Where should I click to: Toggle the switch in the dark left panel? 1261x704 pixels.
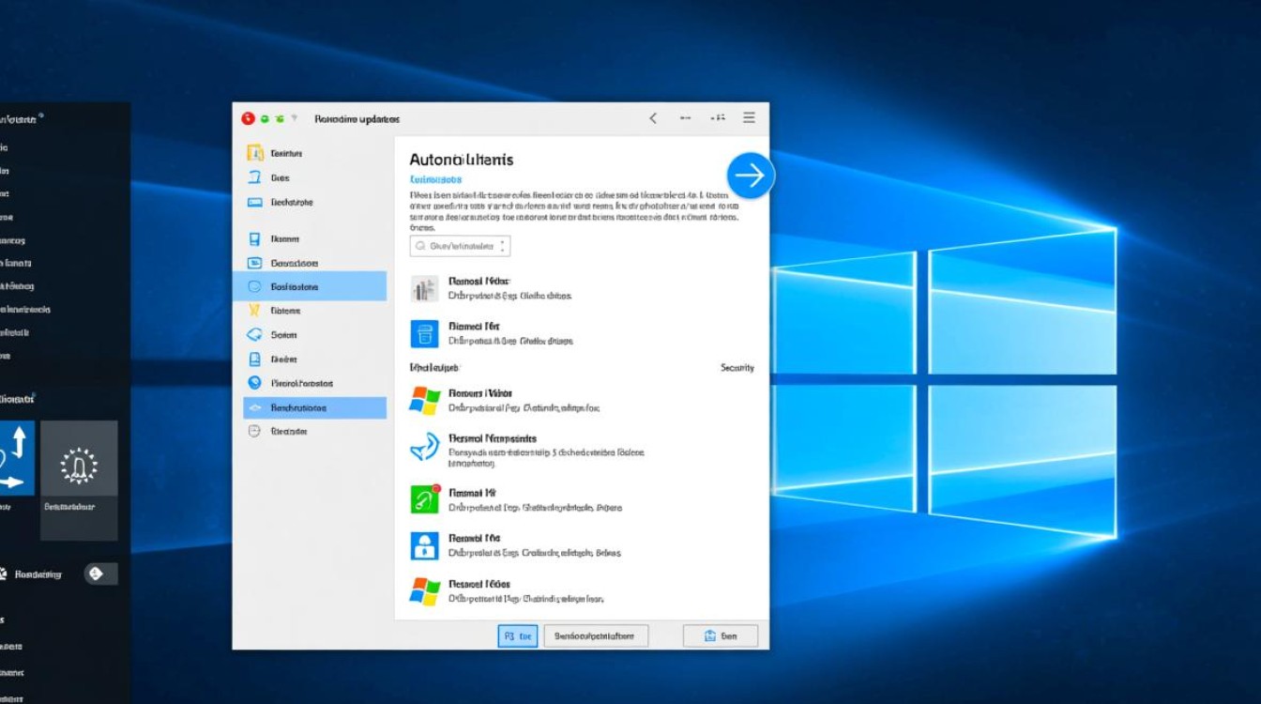point(100,574)
